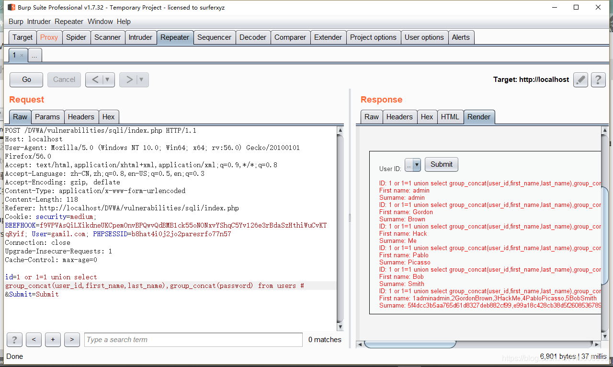Click 'Surname: Picasso' in response

(x=405, y=262)
